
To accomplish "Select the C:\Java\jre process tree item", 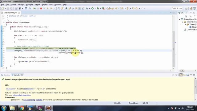I will [191, 30].
